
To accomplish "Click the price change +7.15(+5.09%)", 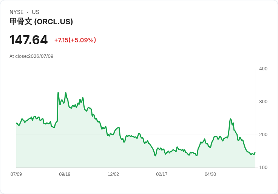I will [x=75, y=40].
